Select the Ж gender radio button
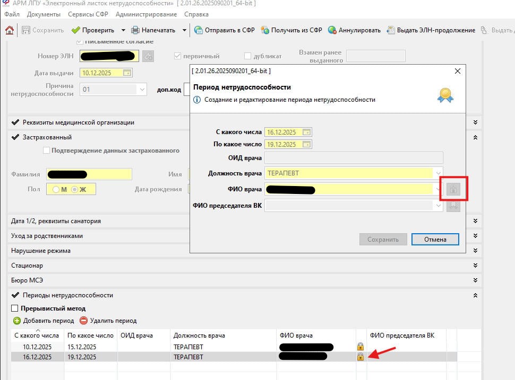Viewport: 515px width, 380px height. pyautogui.click(x=75, y=189)
